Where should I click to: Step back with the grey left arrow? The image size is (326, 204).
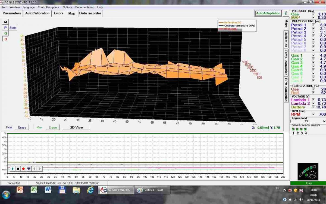(34, 169)
